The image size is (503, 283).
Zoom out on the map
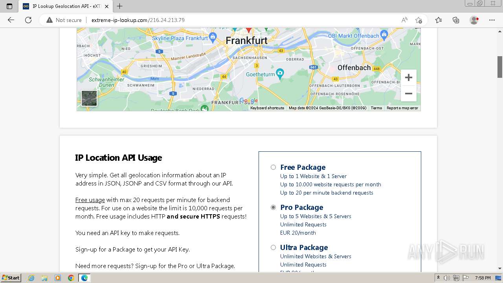409,94
